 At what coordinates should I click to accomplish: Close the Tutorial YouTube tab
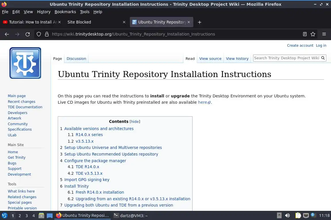point(59,22)
